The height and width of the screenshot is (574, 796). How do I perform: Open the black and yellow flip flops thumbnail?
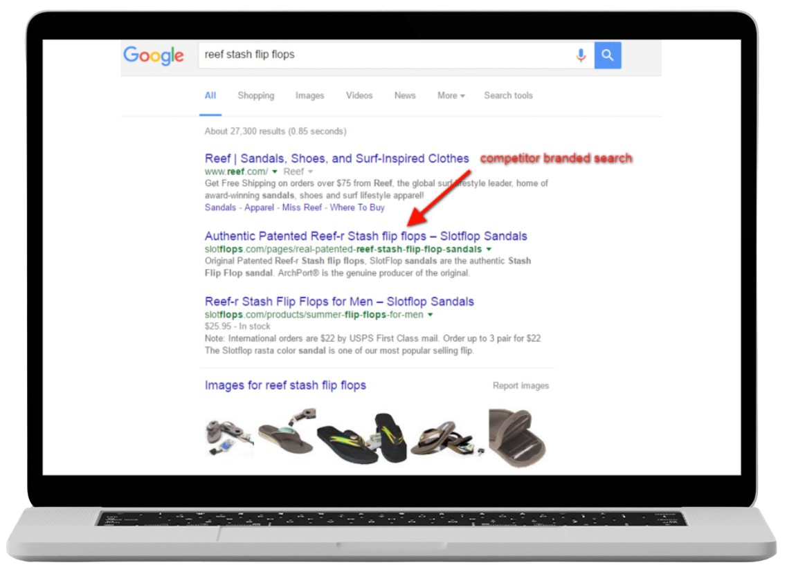pyautogui.click(x=363, y=438)
